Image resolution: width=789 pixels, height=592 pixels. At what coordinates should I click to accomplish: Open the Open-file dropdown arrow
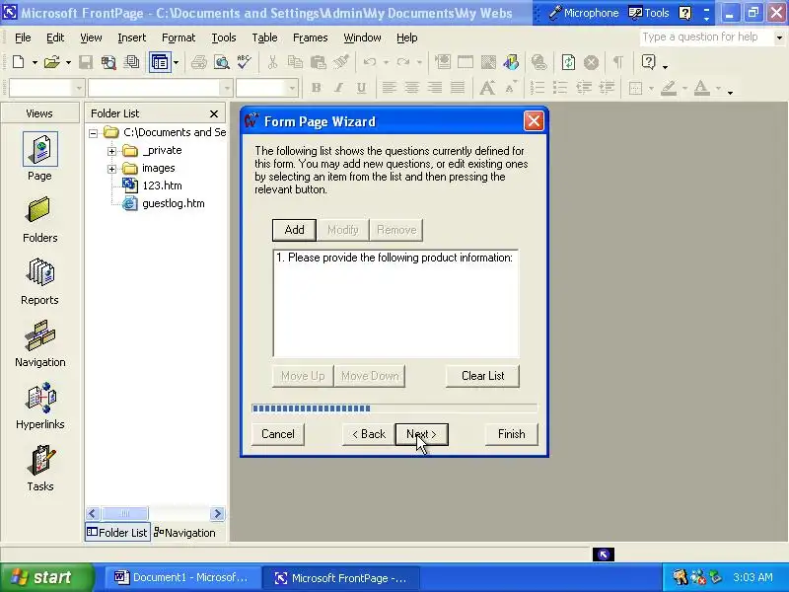68,63
